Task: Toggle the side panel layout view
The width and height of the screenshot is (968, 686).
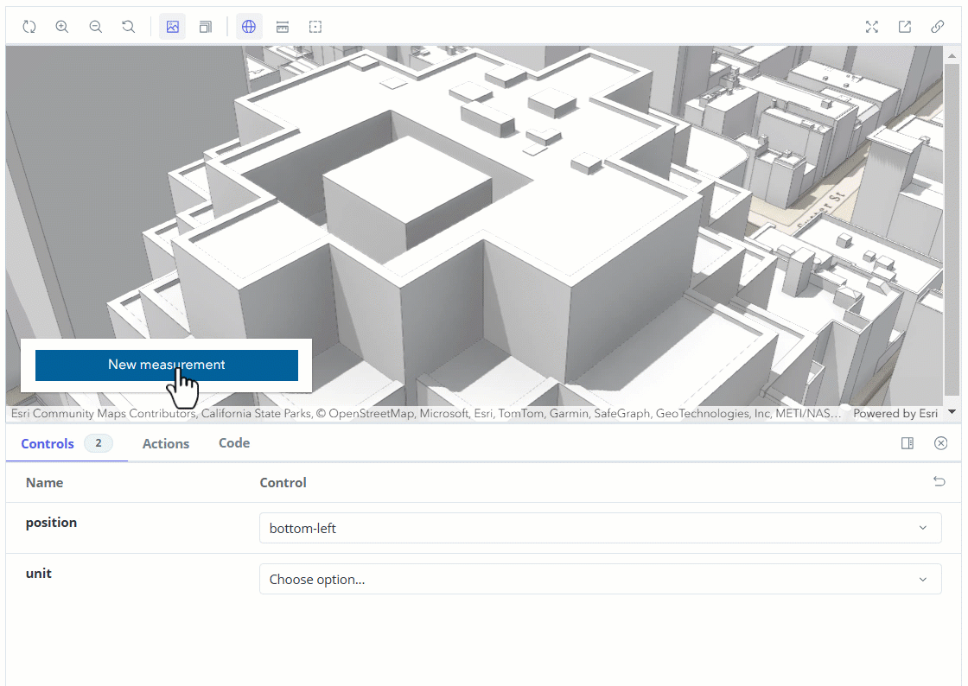Action: pyautogui.click(x=907, y=443)
